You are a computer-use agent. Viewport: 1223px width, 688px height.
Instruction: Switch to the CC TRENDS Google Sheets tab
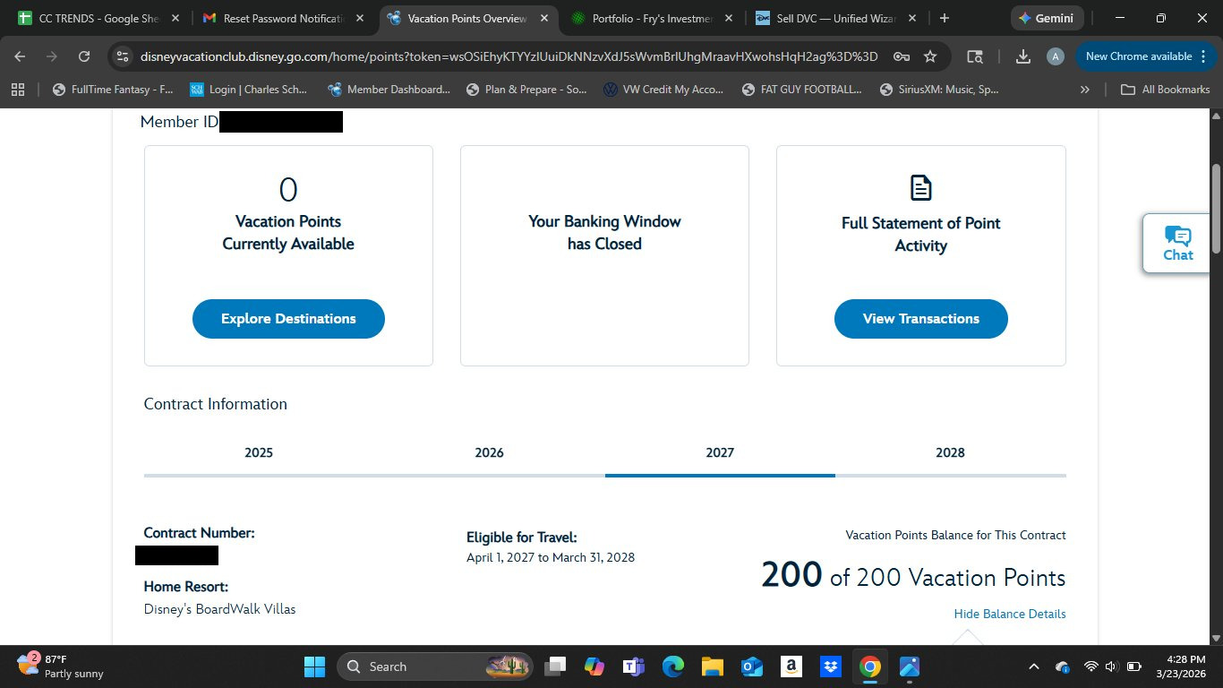click(98, 18)
